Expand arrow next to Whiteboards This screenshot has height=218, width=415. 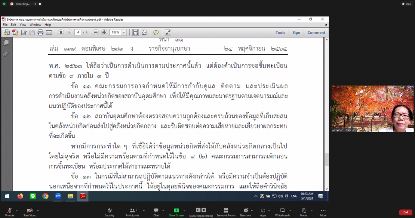pyautogui.click(x=290, y=211)
